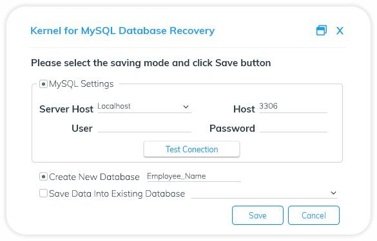Click the Host field showing 3306

point(293,107)
